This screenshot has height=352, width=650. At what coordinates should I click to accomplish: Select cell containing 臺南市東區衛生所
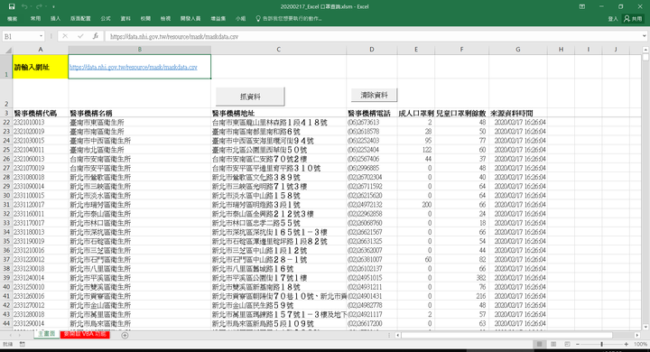140,123
